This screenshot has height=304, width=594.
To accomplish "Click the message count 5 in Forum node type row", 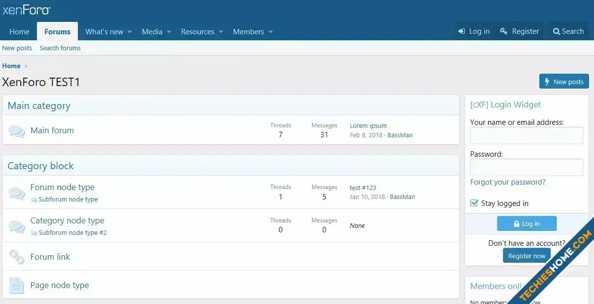I will 324,197.
